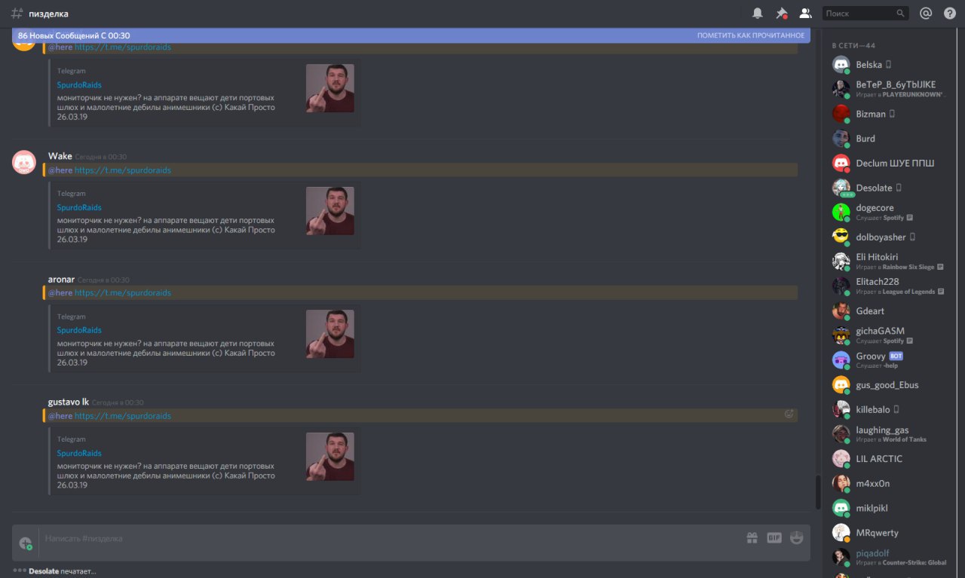Open mentions inbox @ icon

point(926,14)
